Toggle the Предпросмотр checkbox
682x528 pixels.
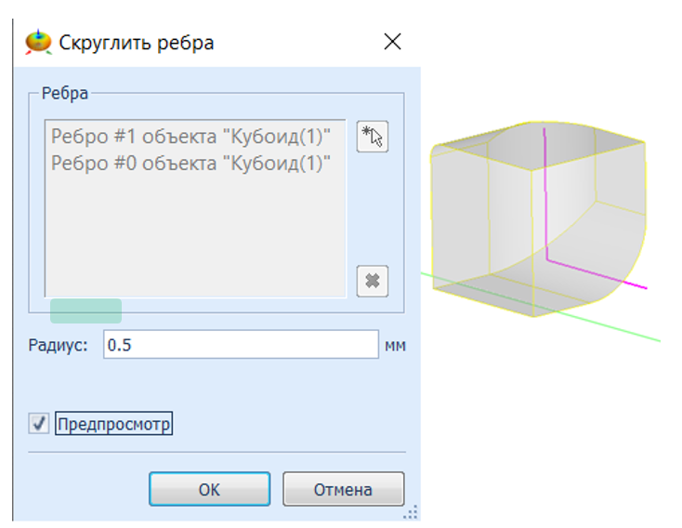pyautogui.click(x=40, y=424)
